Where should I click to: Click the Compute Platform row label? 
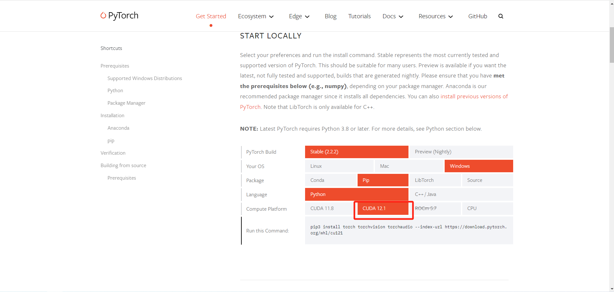[266, 209]
